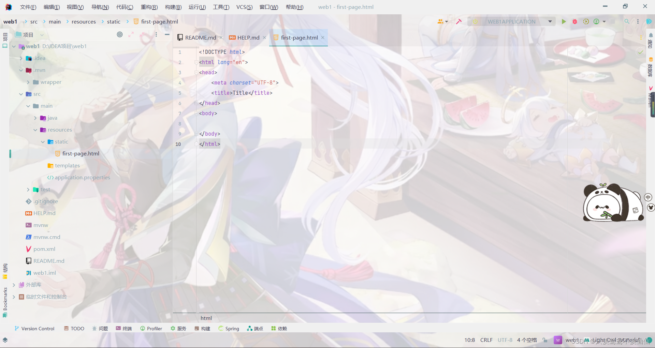Open IDE settings via the toolbar dots
Screen dimensions: 655x348
pos(638,21)
